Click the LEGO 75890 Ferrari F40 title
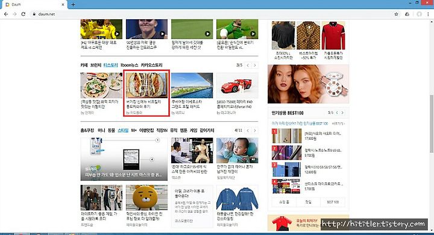This screenshot has width=434, height=235. pyautogui.click(x=234, y=104)
